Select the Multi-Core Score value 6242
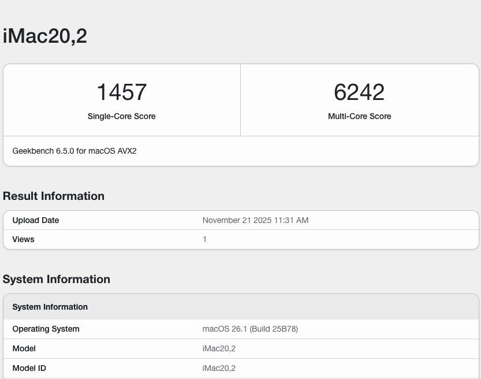This screenshot has height=379, width=481. pos(359,91)
